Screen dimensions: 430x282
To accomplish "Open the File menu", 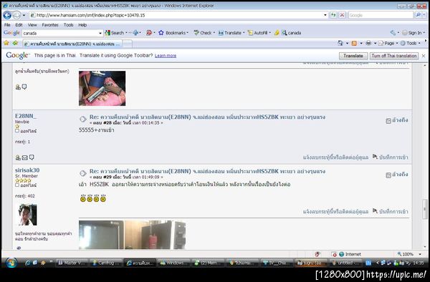I will click(7, 25).
